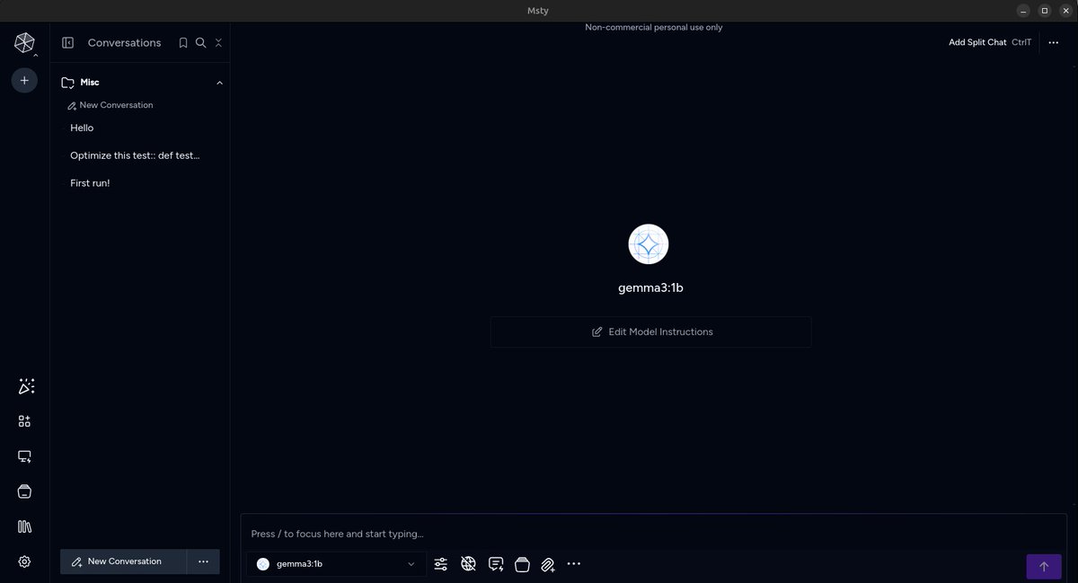Open more options next to New Conversation
The width and height of the screenshot is (1078, 583).
point(203,561)
